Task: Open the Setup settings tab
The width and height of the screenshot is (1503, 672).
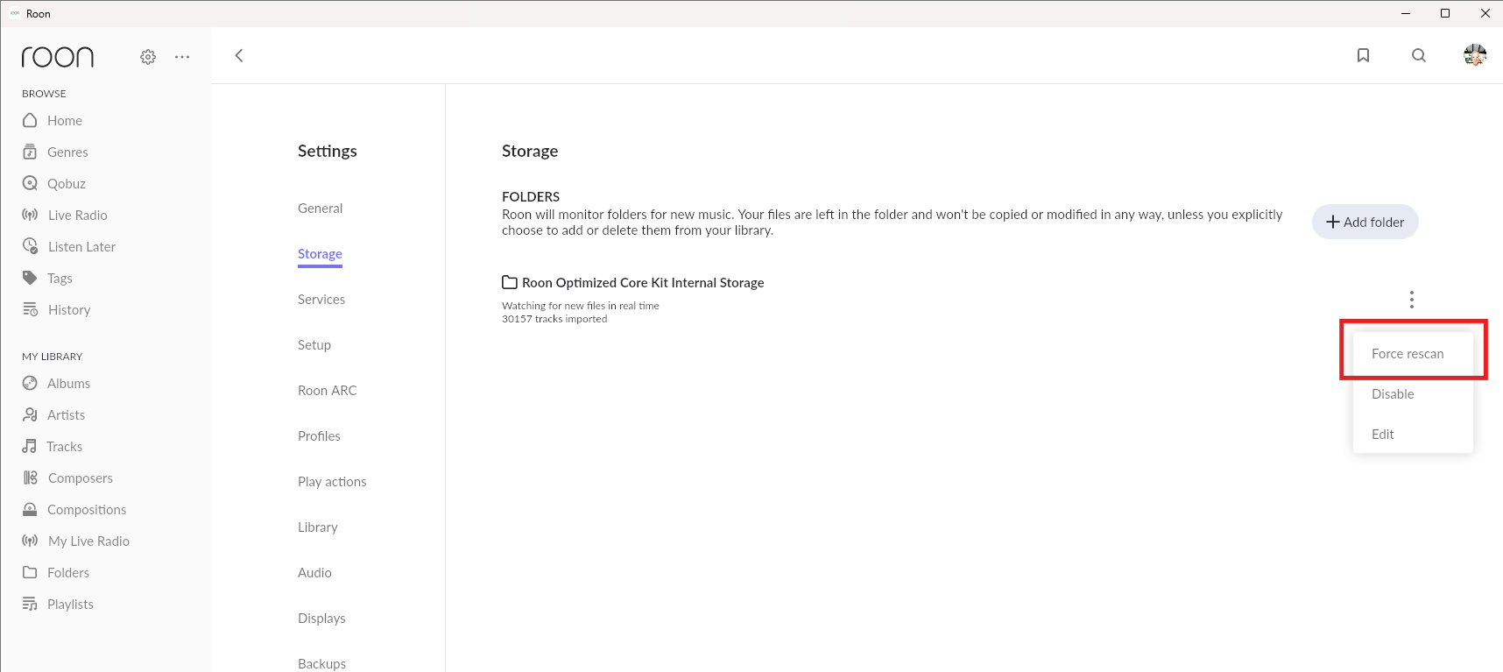Action: 314,345
